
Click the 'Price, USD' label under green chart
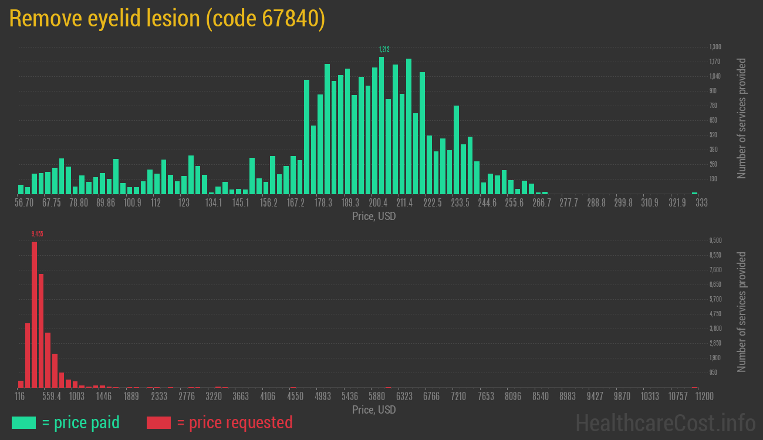(x=374, y=216)
